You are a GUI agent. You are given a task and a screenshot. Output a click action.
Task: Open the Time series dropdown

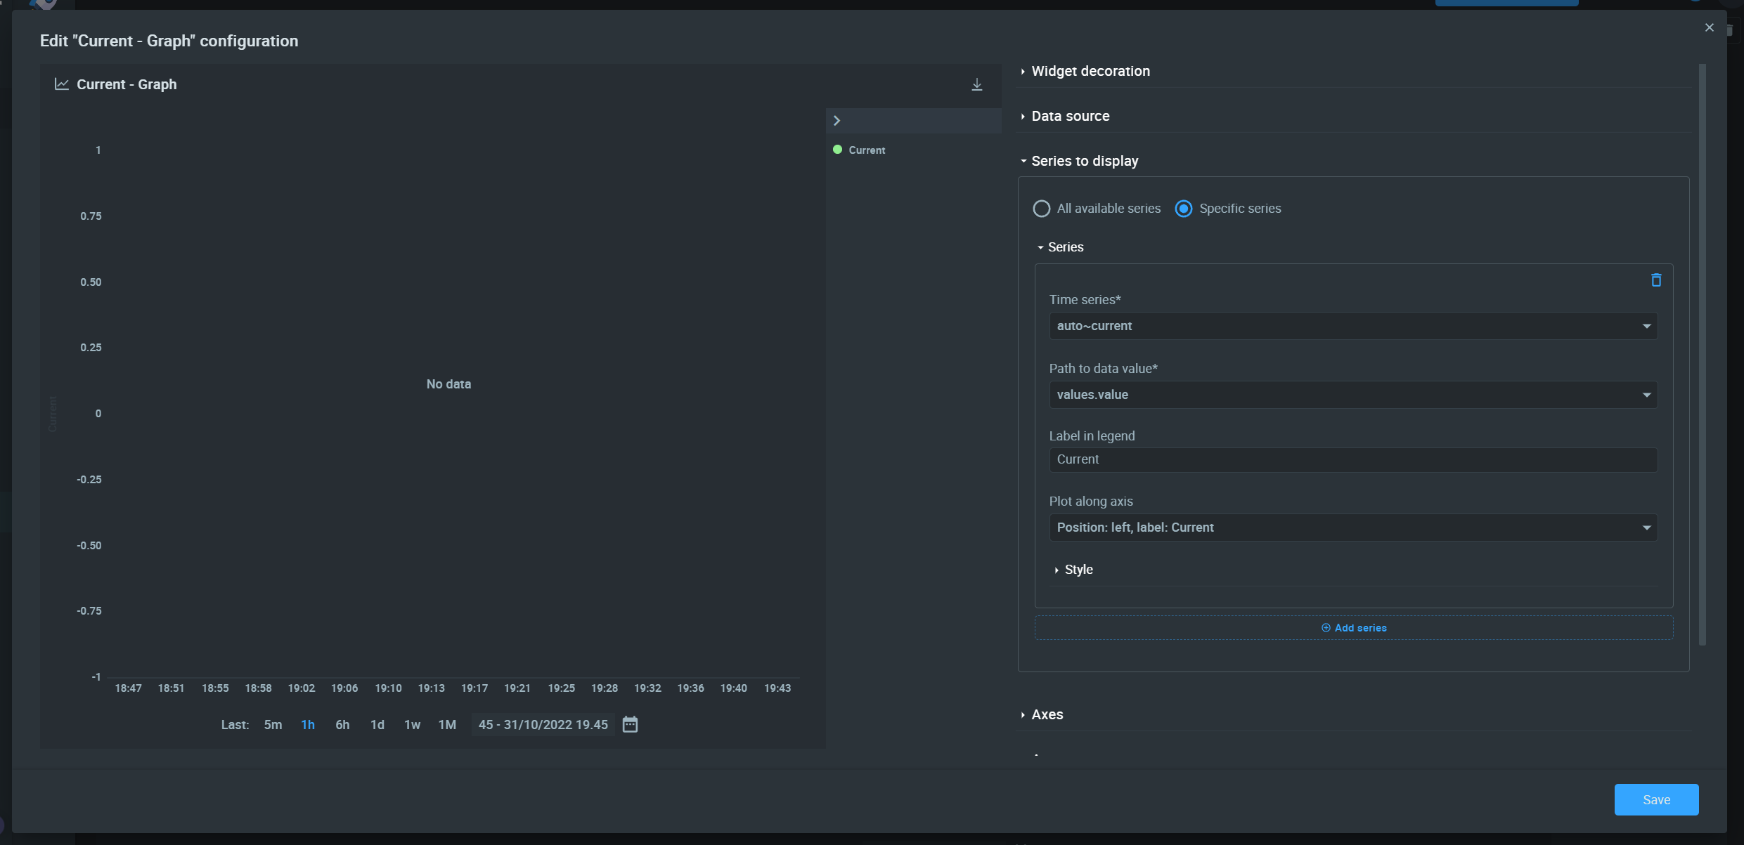(x=1353, y=326)
